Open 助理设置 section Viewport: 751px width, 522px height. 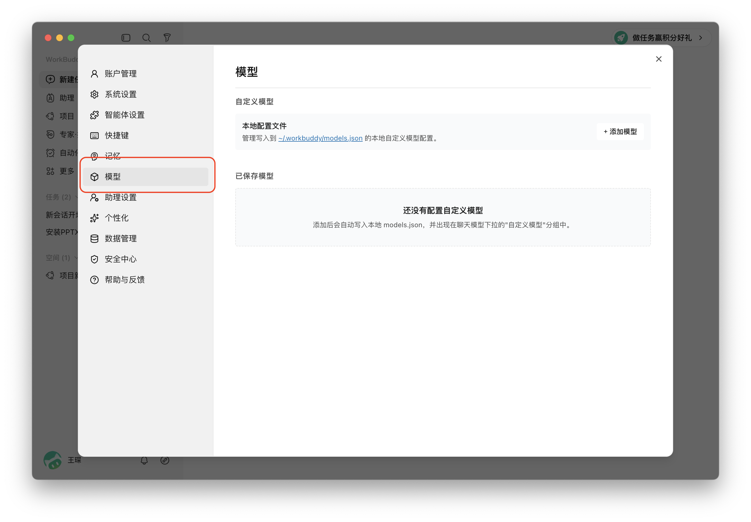[x=146, y=197]
